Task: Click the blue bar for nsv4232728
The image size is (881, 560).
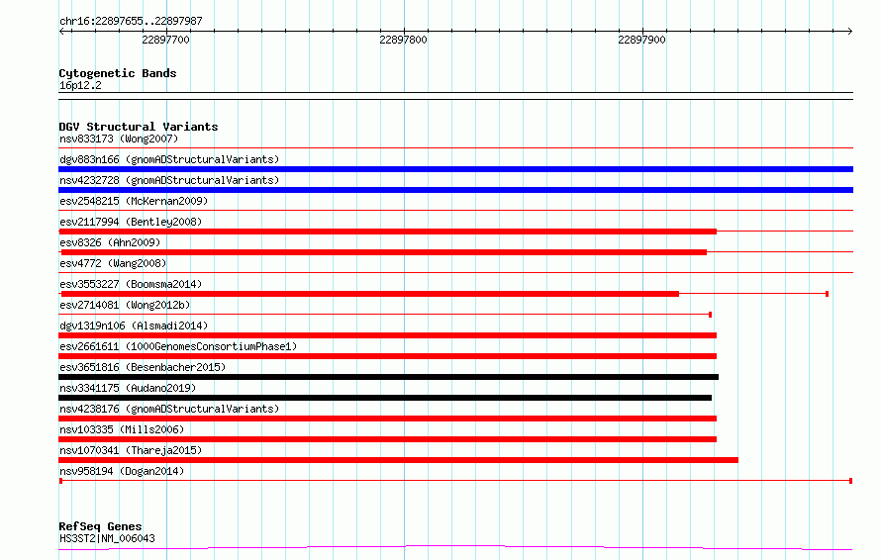Action: [455, 190]
